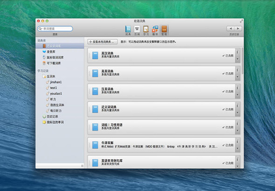Click the 近义词词典 blue book icon
This screenshot has height=191, width=275.
pyautogui.click(x=95, y=109)
